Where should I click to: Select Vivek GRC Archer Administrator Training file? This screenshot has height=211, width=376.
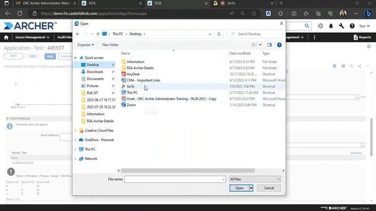pyautogui.click(x=172, y=99)
